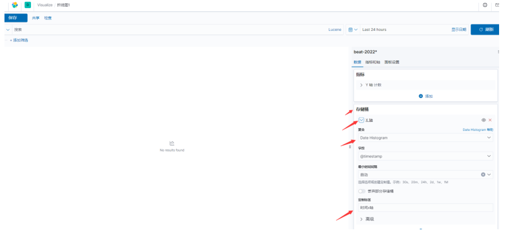
Task: Toggle X-axis bucket visibility eye icon
Action: pos(483,120)
